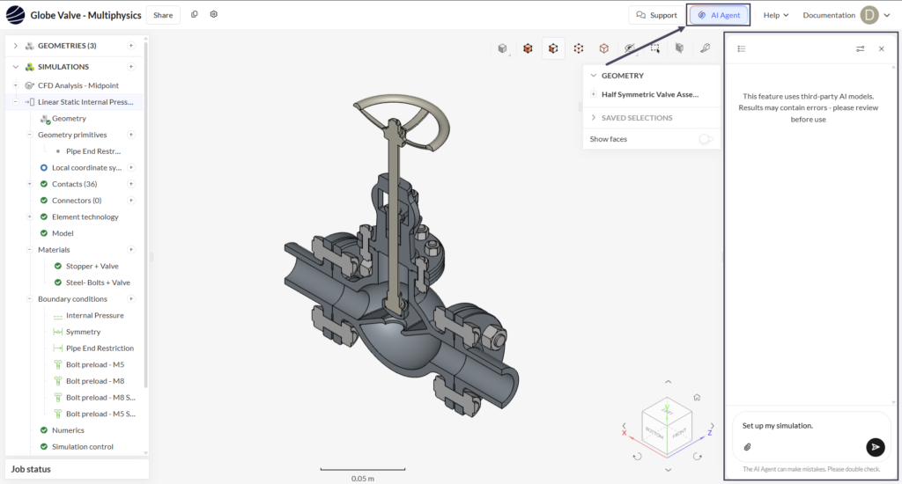Rotate view right with right chevron

pos(712,426)
